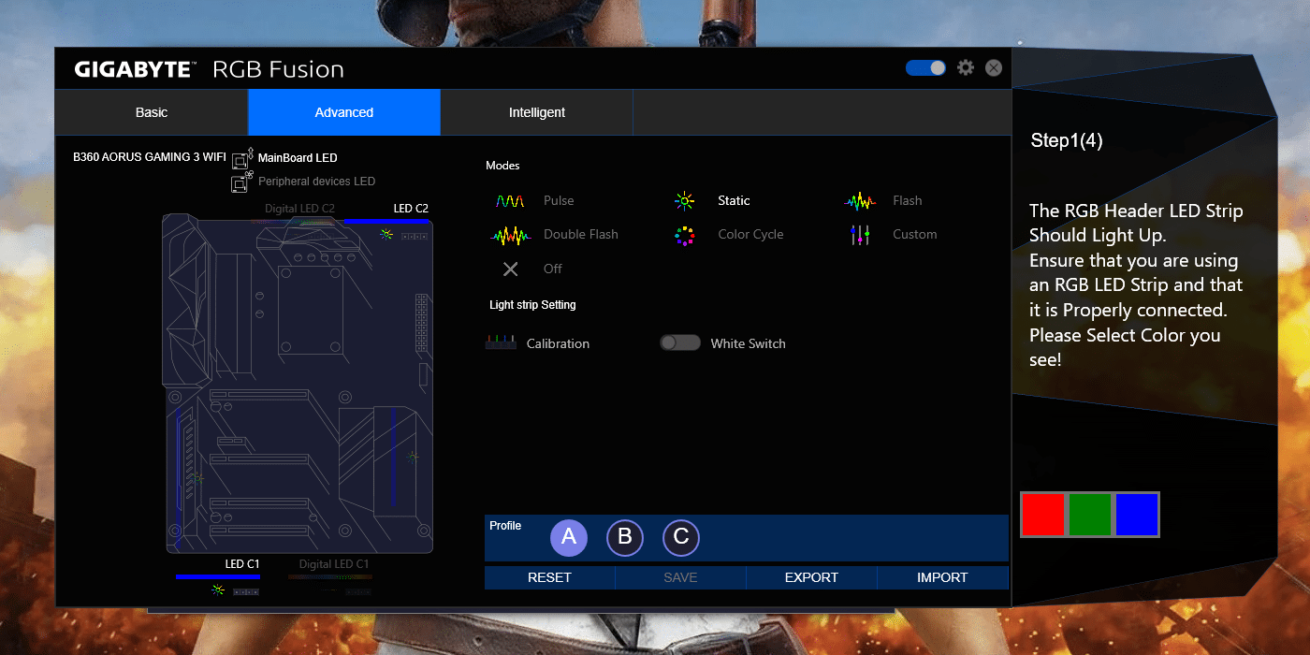Screen dimensions: 1310x655
Task: Click the B360 AORUS GAMING 3 WIFI name
Action: coord(150,157)
